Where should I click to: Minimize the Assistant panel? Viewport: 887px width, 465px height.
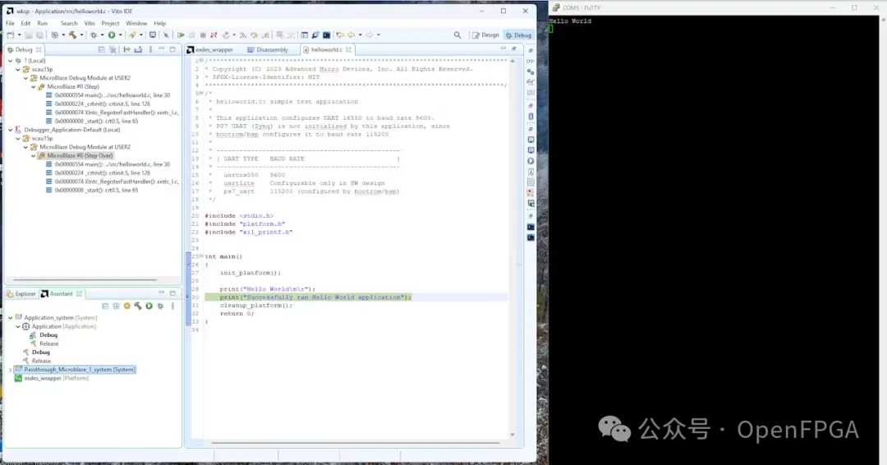tap(162, 293)
